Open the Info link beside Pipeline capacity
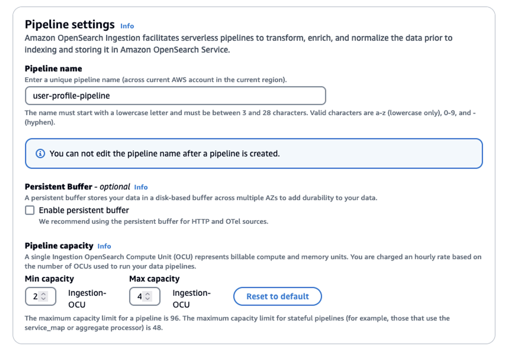The image size is (505, 351). [104, 246]
